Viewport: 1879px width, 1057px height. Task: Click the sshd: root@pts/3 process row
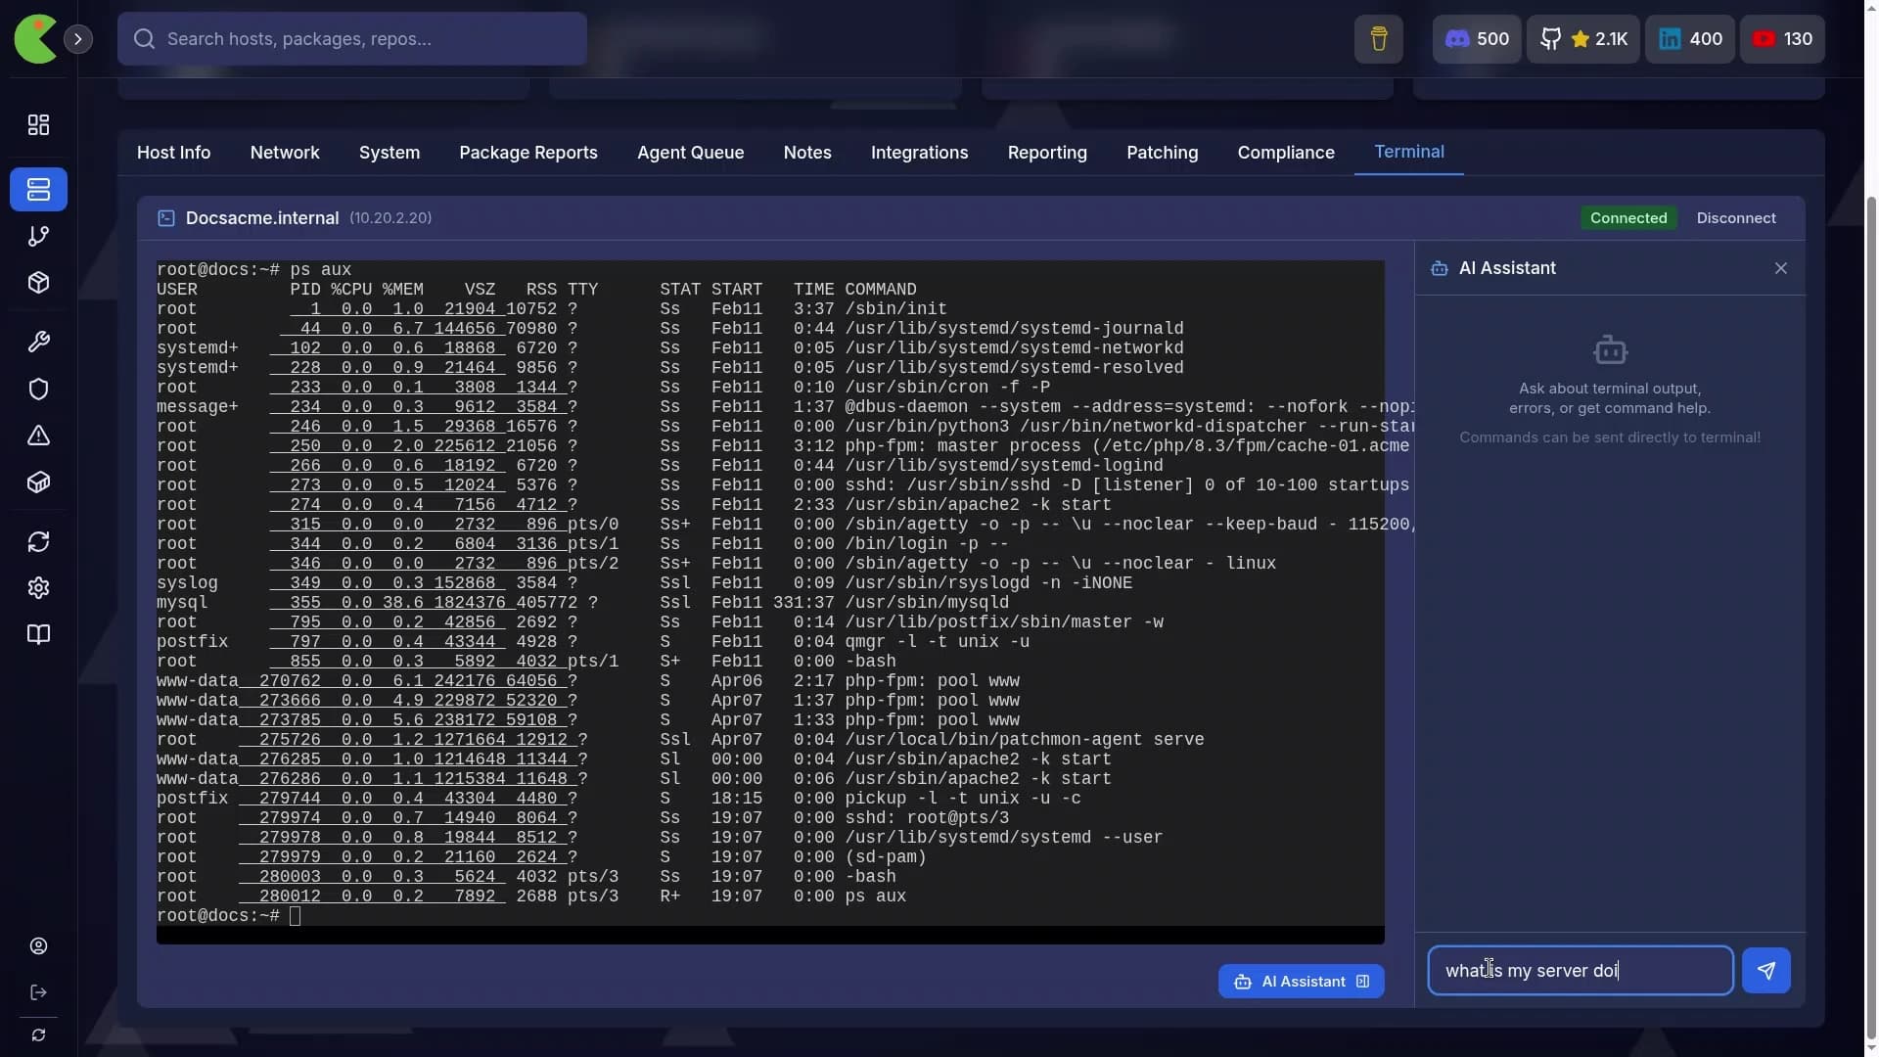[x=582, y=818]
